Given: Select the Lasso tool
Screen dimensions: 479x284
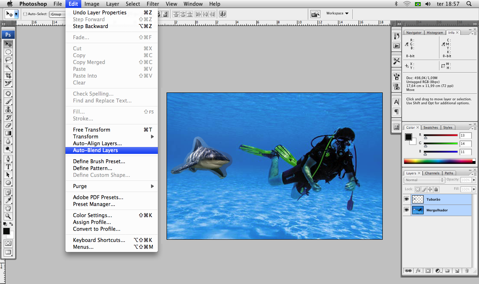Looking at the screenshot, I should pos(8,60).
